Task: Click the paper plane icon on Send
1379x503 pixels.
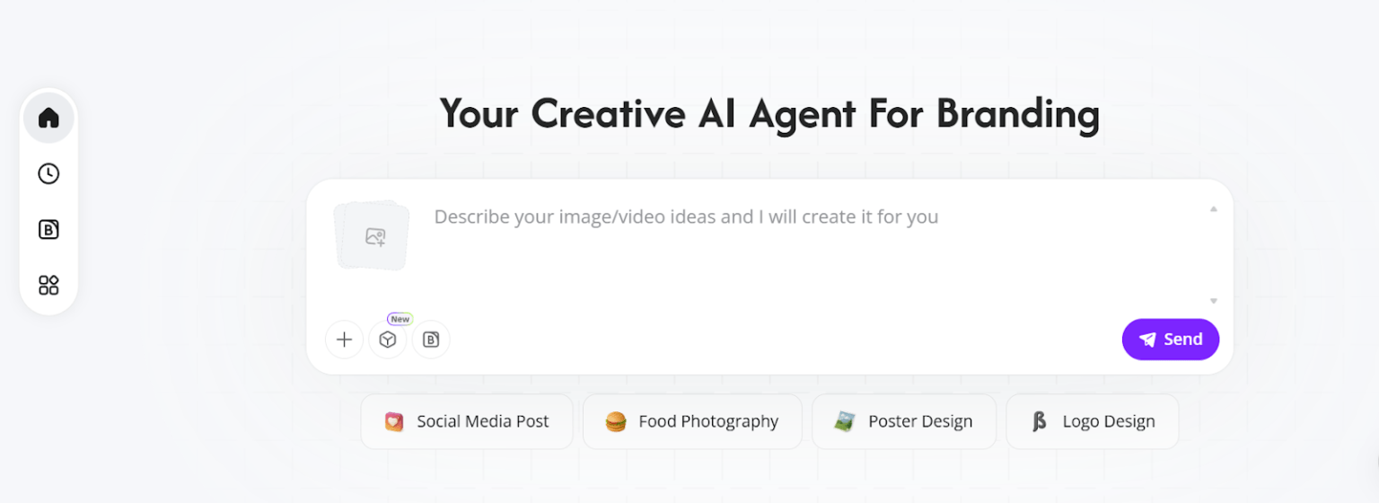Action: (1147, 340)
